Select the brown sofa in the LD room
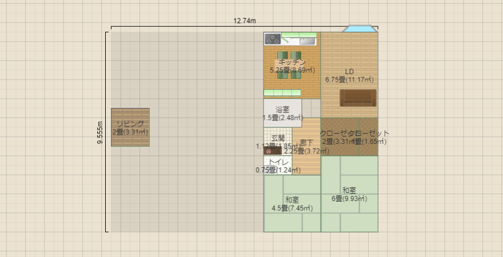This screenshot has height=257, width=503. 358,98
